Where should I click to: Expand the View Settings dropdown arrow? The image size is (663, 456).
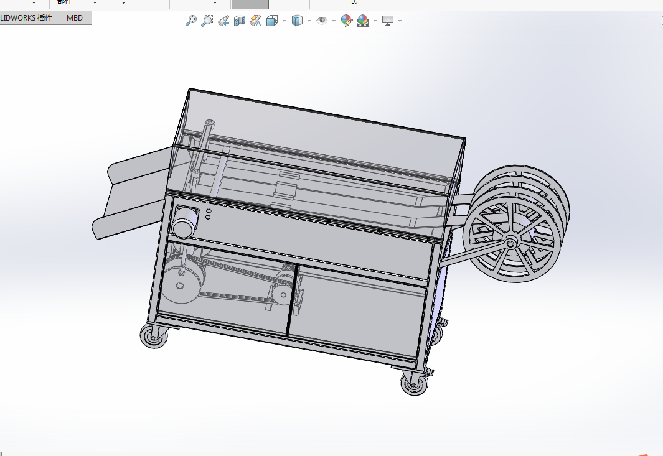400,21
